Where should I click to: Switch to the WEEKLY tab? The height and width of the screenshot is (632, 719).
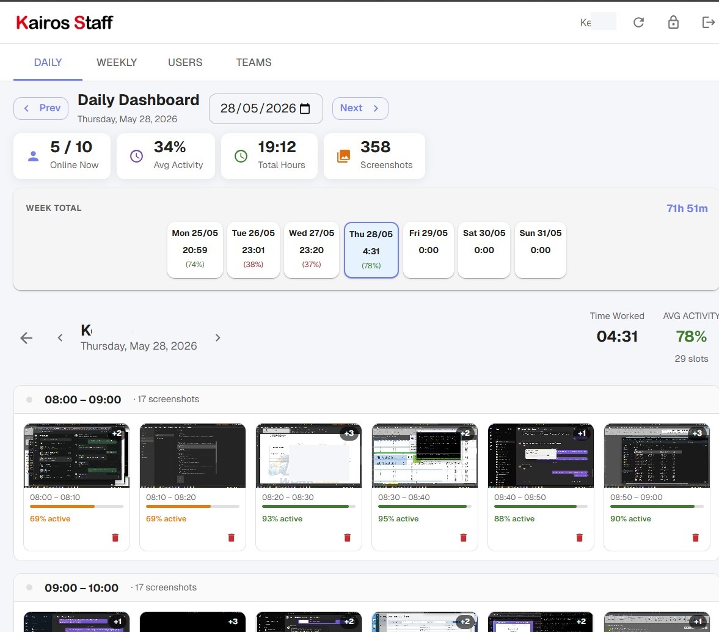117,62
